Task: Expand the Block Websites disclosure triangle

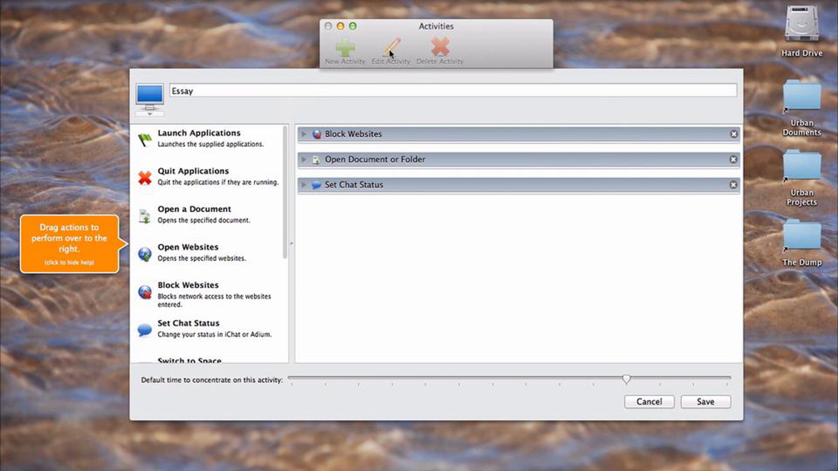Action: [304, 134]
